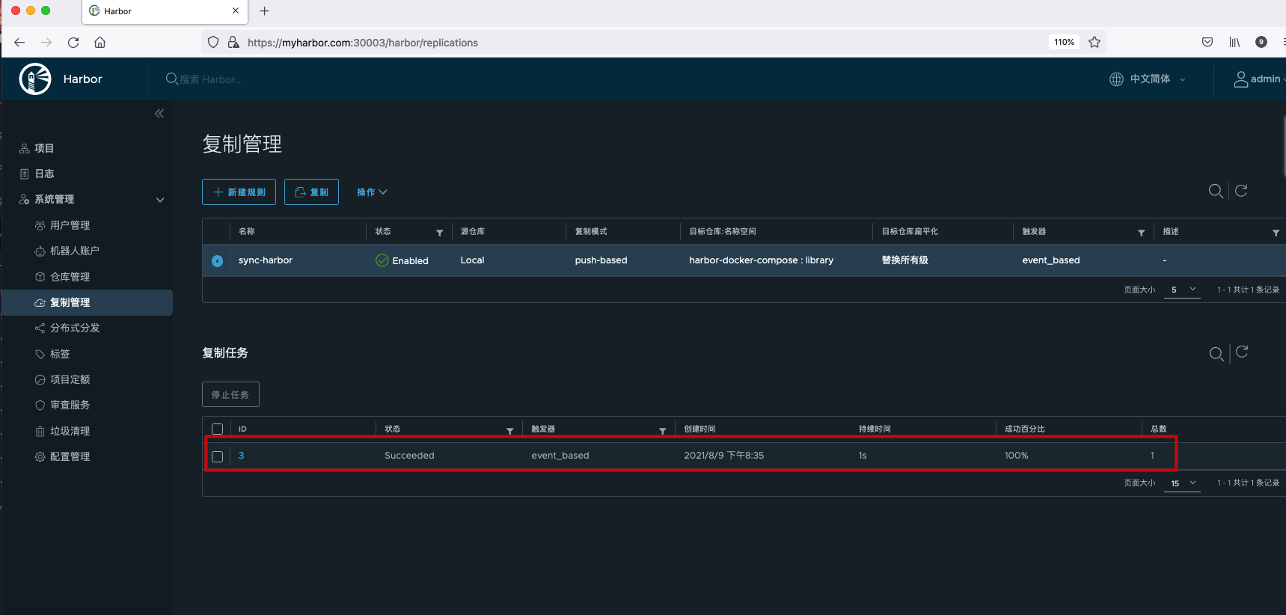Click the Enabled status cell
This screenshot has width=1286, height=615.
coord(402,260)
